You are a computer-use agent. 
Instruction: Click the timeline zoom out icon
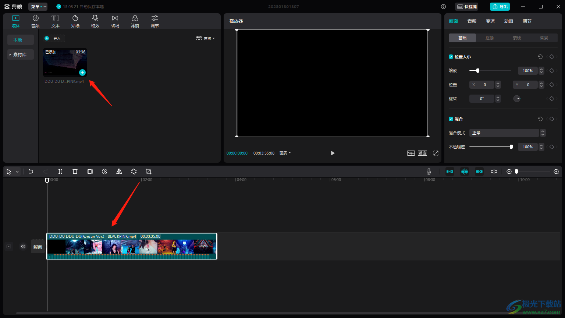click(509, 172)
